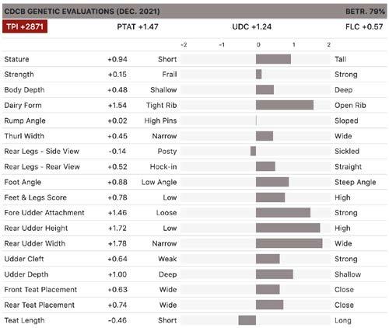Click the Udder Depth +1.00 value
The width and height of the screenshot is (389, 328).
tap(117, 274)
